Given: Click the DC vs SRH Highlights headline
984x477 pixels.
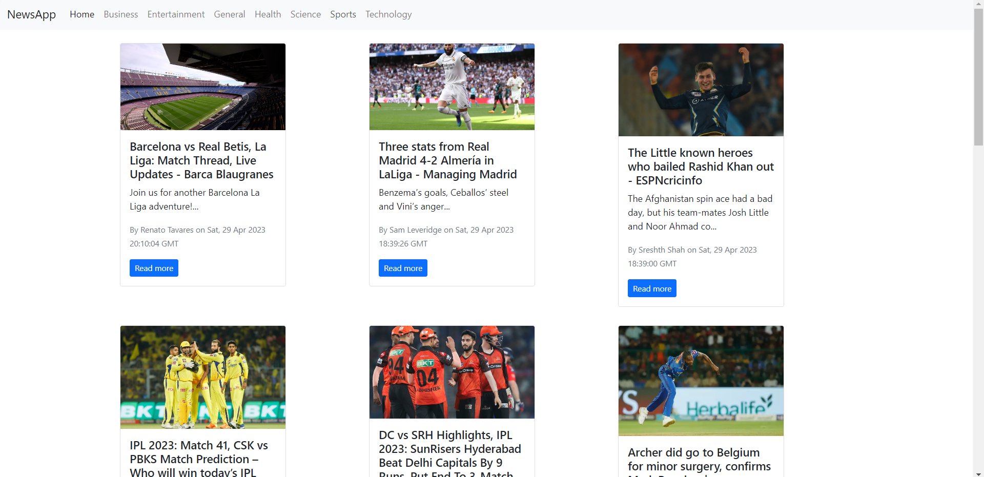Looking at the screenshot, I should [x=450, y=453].
